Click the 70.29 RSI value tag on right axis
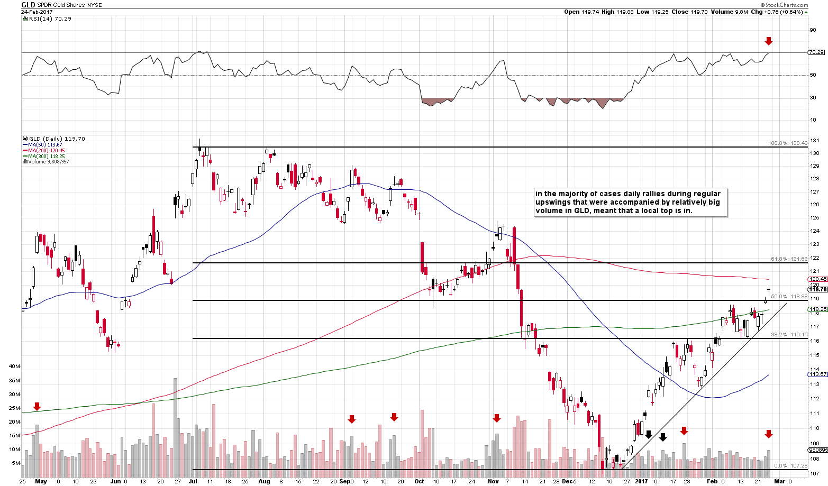This screenshot has height=486, width=828. point(817,52)
